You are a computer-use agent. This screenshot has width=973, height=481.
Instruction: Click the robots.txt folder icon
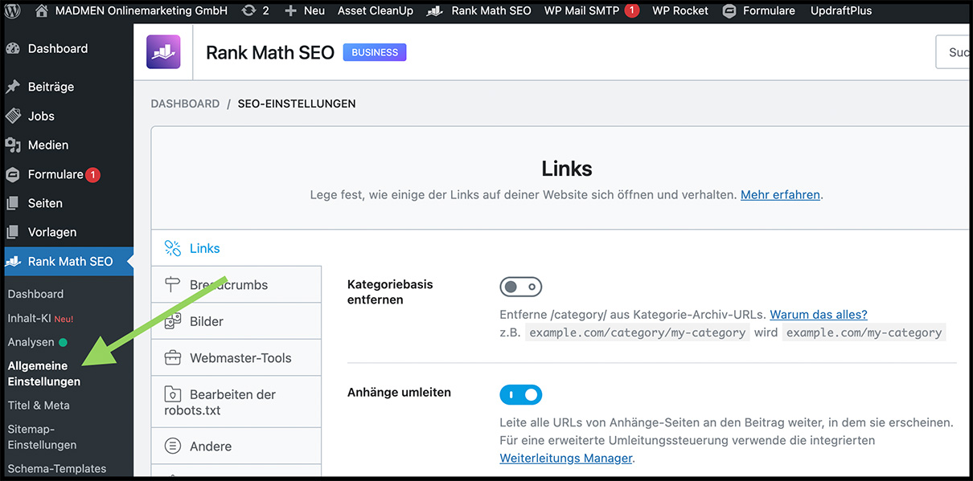tap(173, 394)
